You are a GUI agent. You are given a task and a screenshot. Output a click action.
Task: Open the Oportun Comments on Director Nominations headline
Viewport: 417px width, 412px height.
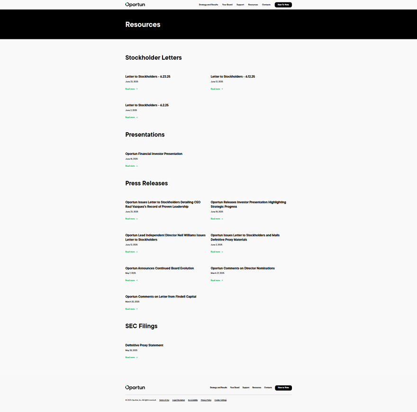tap(243, 269)
